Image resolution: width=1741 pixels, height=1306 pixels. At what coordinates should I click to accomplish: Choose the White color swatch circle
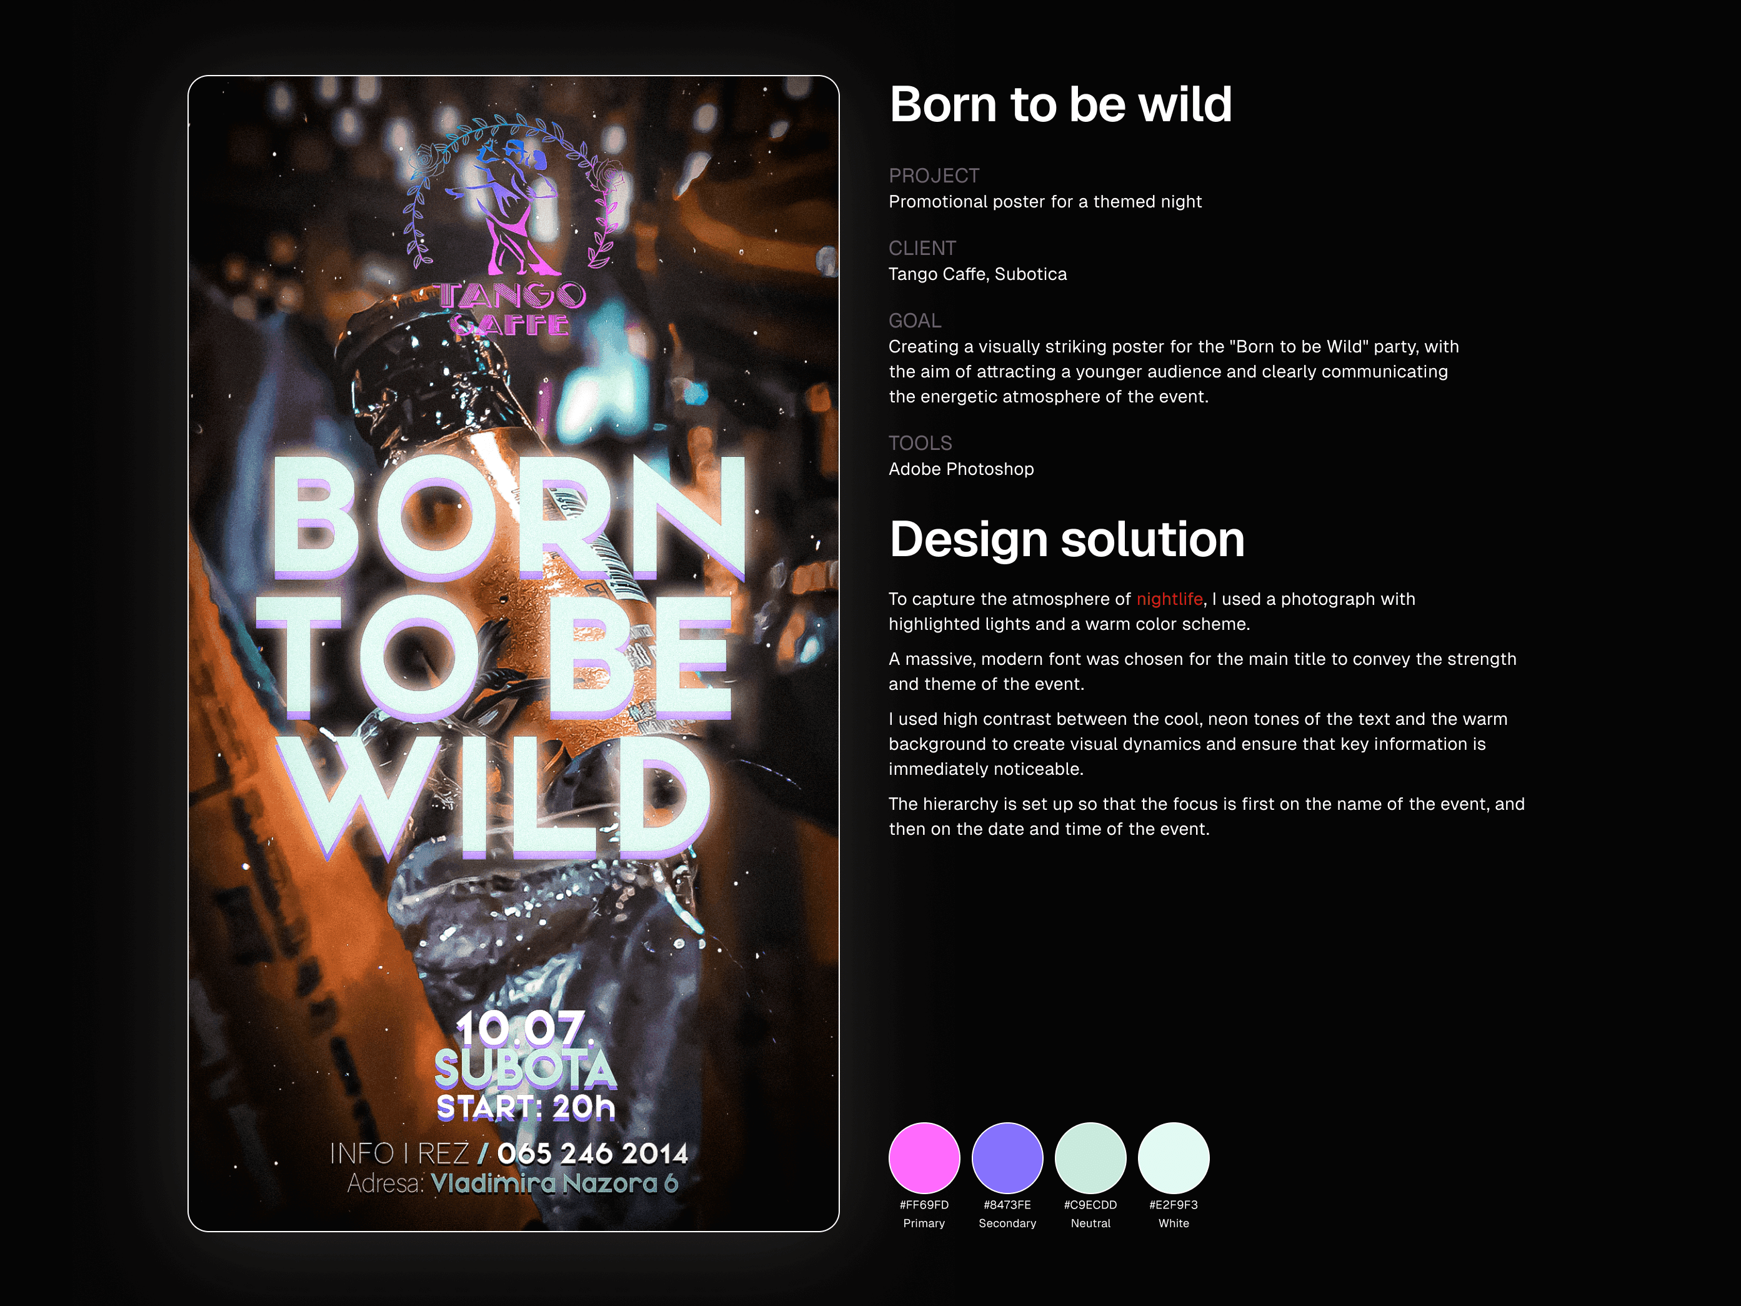1174,1157
